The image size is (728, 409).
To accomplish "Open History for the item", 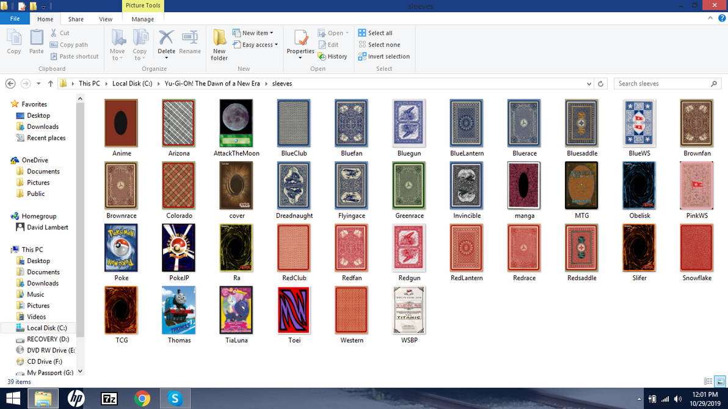I will (332, 56).
